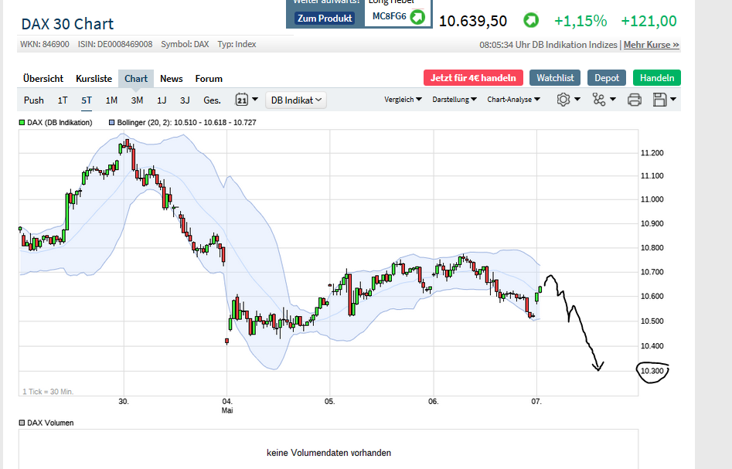Click the indicator network icon in toolbar
The height and width of the screenshot is (469, 732).
(600, 100)
